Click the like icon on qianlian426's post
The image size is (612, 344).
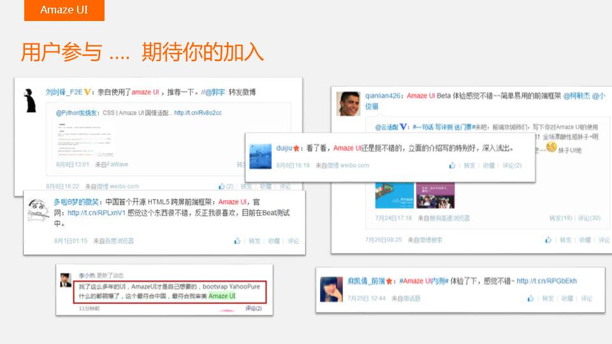point(548,240)
